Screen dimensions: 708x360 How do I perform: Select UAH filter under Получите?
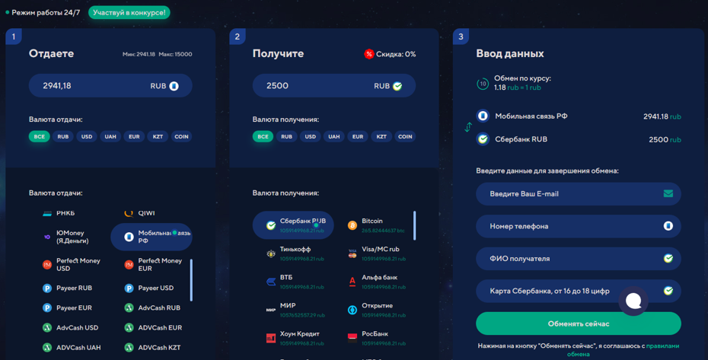(x=333, y=136)
